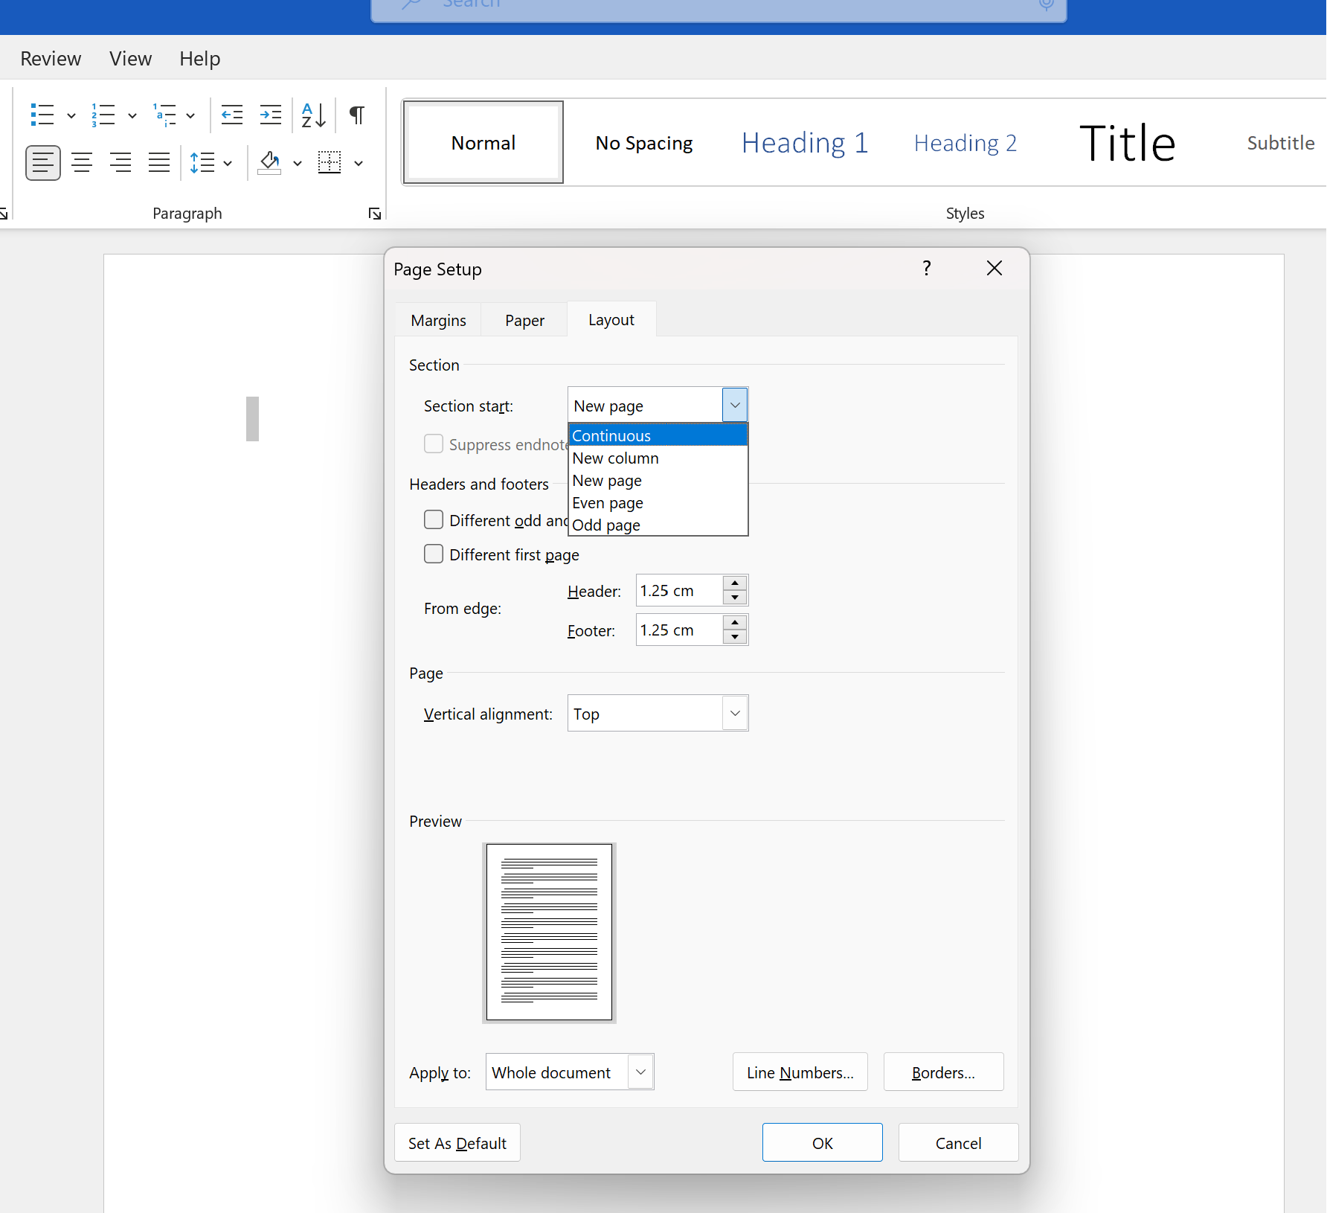
Task: Open the Vertical alignment dropdown
Action: 735,714
